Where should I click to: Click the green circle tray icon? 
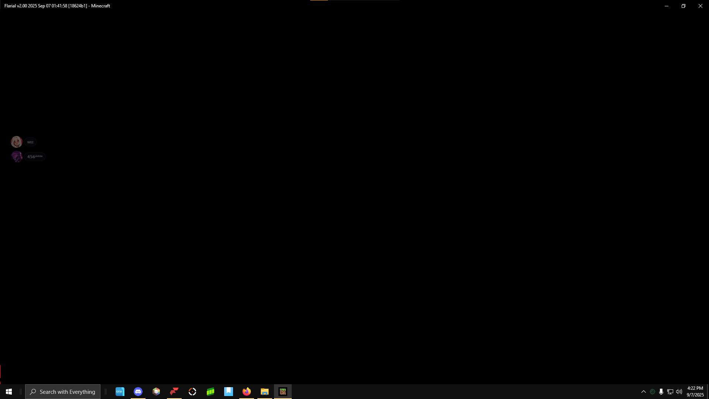point(653,392)
